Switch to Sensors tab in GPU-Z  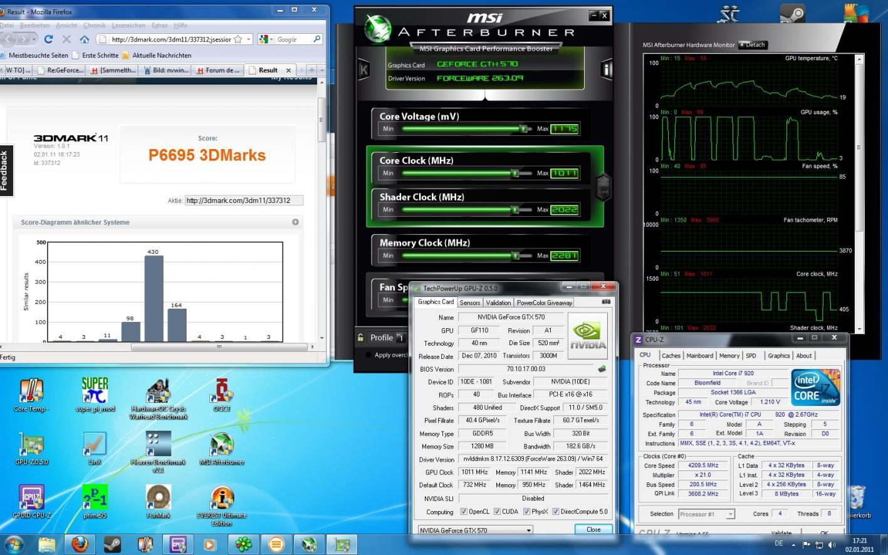point(469,303)
